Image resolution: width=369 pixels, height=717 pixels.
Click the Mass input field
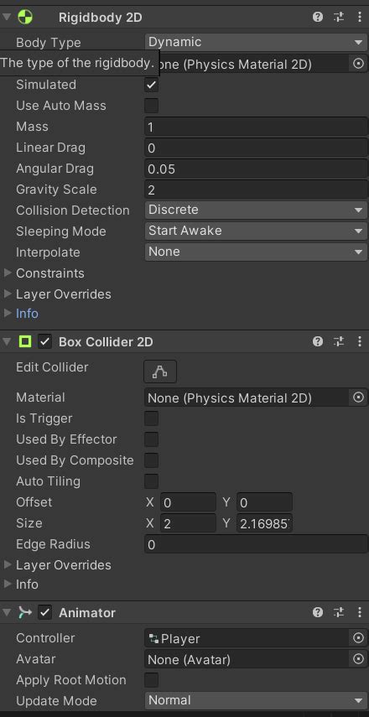pyautogui.click(x=256, y=127)
